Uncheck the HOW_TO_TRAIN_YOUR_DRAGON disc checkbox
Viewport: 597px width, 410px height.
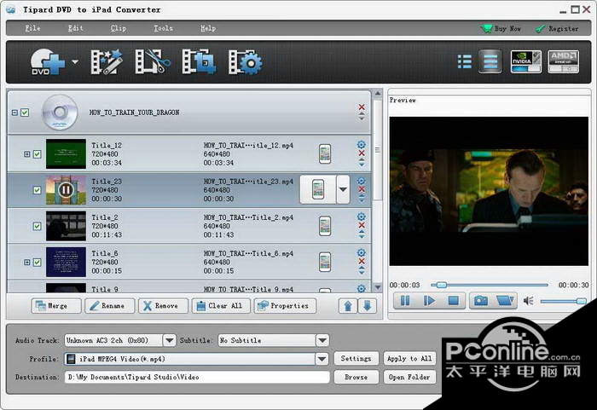pyautogui.click(x=25, y=113)
